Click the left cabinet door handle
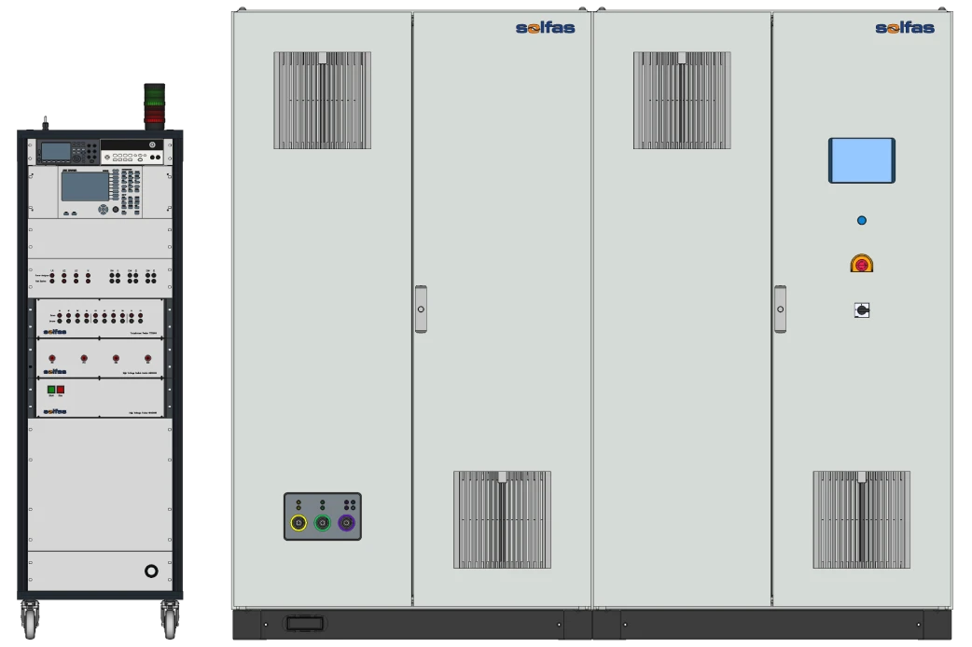 point(421,309)
